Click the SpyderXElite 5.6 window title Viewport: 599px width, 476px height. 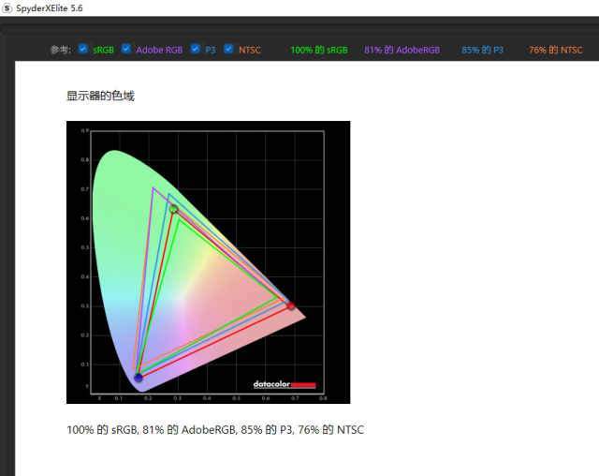click(50, 8)
